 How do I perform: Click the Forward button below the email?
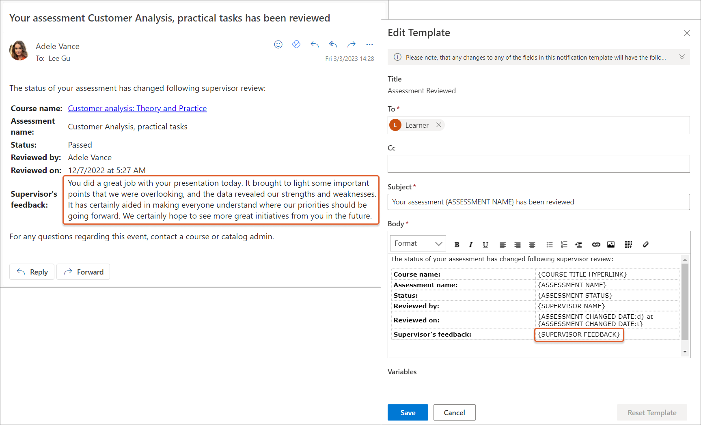coord(83,272)
